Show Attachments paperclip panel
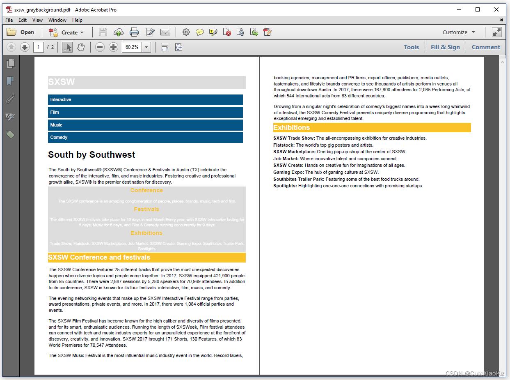The height and width of the screenshot is (380, 510). pos(10,99)
